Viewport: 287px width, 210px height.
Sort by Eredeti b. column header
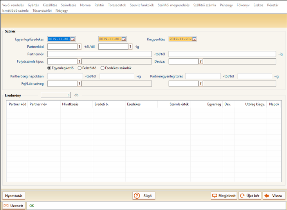point(109,104)
